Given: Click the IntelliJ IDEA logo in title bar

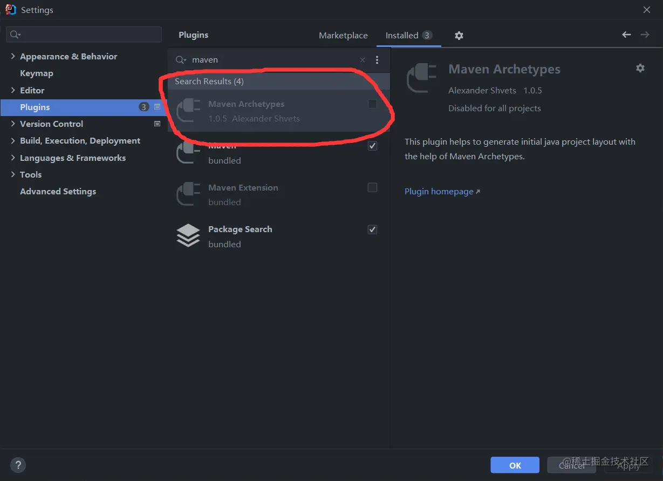Looking at the screenshot, I should 10,10.
